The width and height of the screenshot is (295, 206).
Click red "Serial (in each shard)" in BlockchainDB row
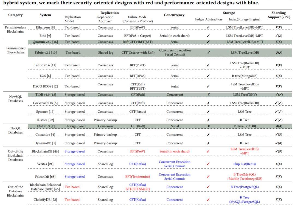(x=174, y=151)
